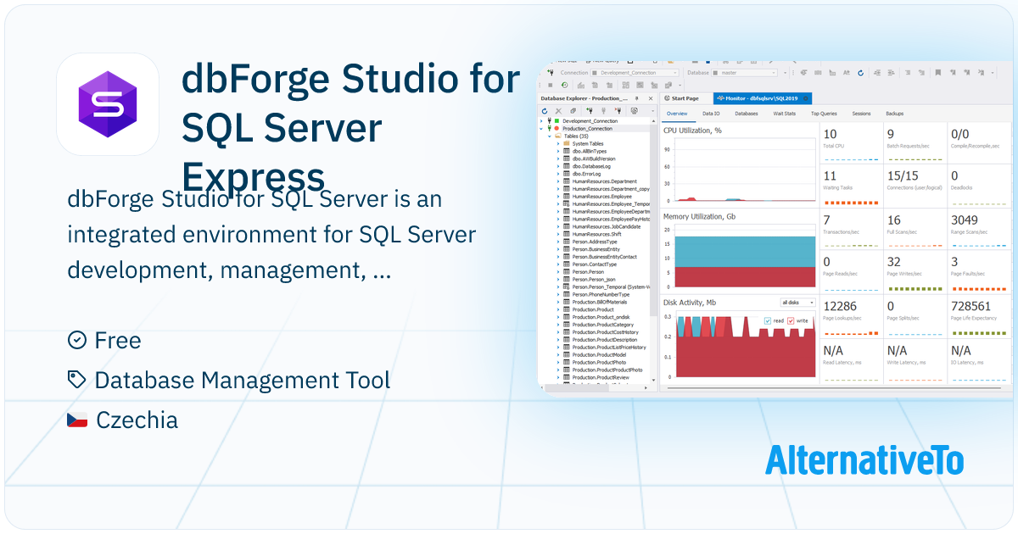Collapse the Tables (35) node

[550, 136]
